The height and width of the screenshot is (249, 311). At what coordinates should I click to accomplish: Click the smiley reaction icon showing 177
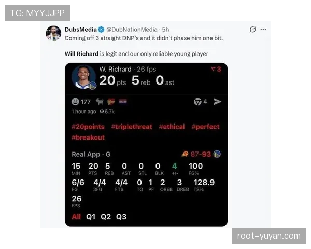point(75,102)
